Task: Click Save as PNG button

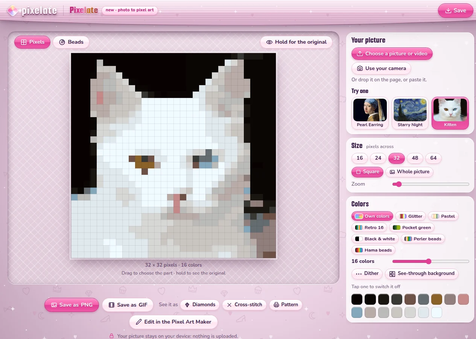Action: click(71, 305)
